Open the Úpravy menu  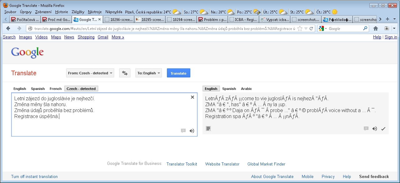(26, 12)
